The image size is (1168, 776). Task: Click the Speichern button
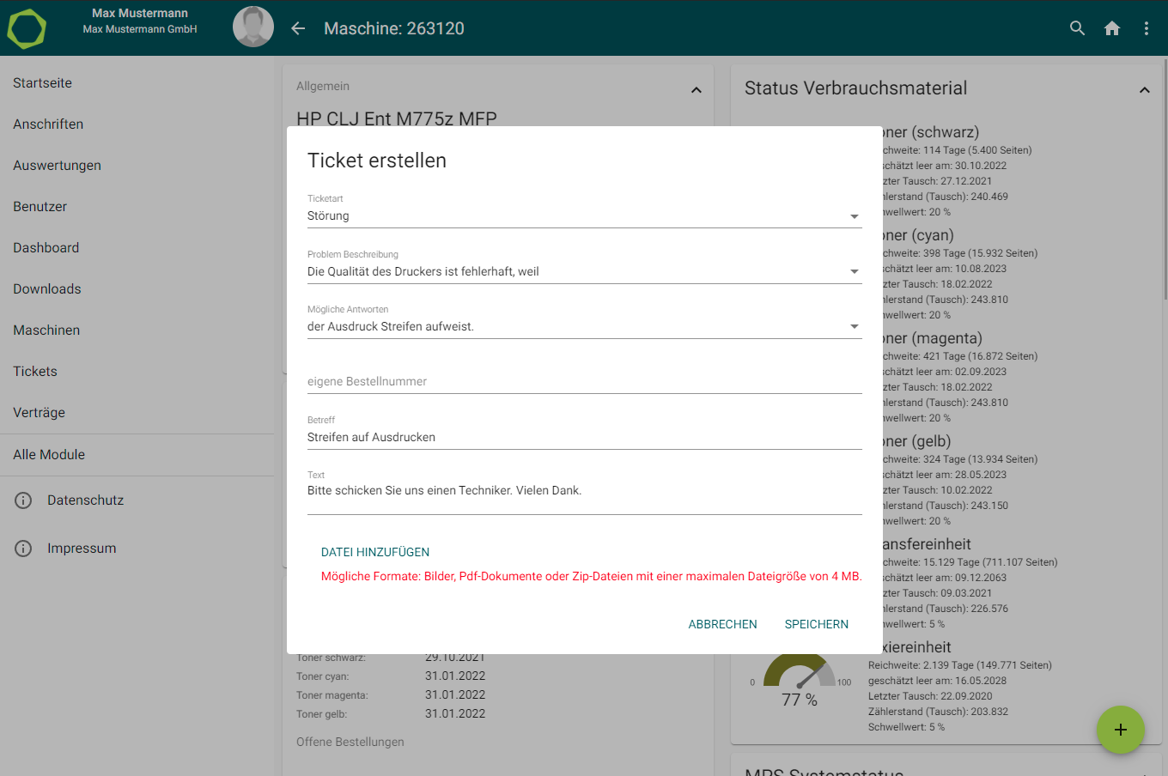click(x=816, y=624)
